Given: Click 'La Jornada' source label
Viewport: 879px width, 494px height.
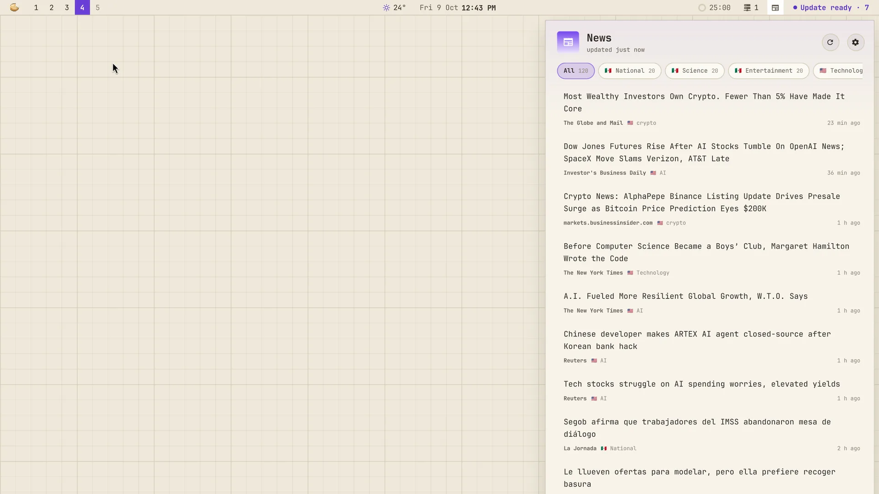Looking at the screenshot, I should click(x=580, y=448).
